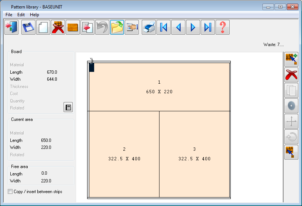
Task: Print the pattern with printer icon
Action: 149,27
